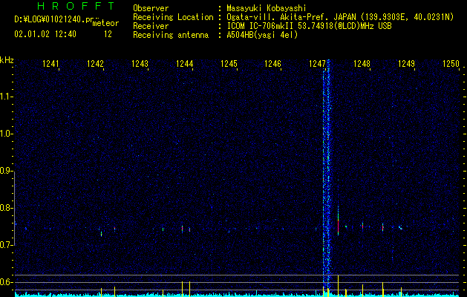Click the 1244 time axis marker
Viewport: 467px width, 297px height.
pos(184,64)
